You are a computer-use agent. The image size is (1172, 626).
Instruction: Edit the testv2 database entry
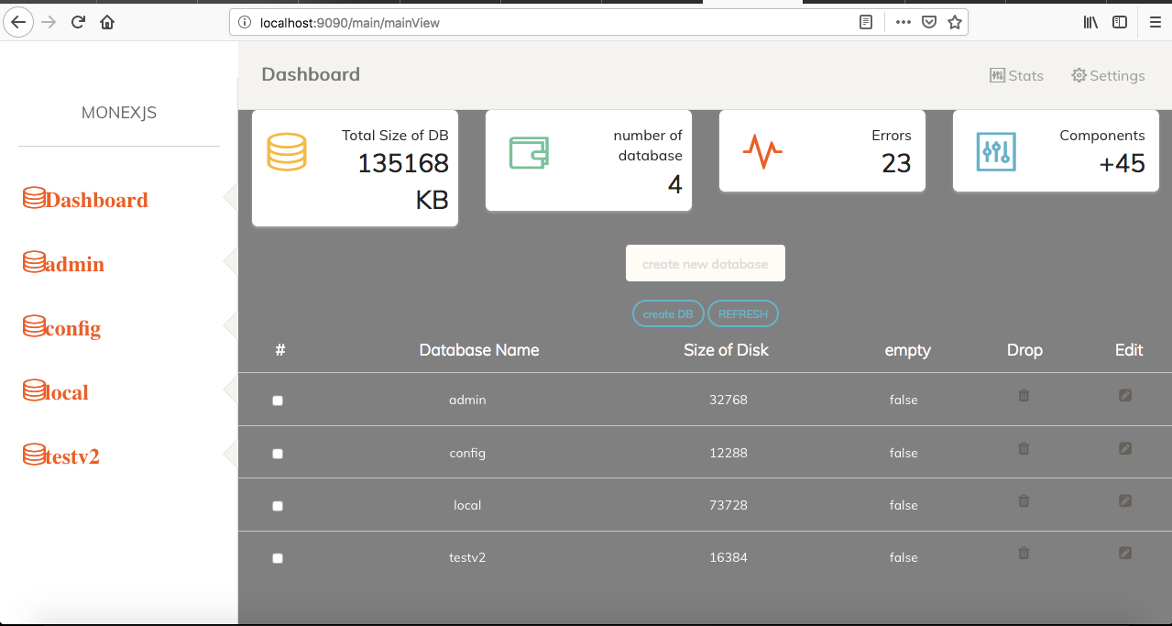pyautogui.click(x=1125, y=554)
